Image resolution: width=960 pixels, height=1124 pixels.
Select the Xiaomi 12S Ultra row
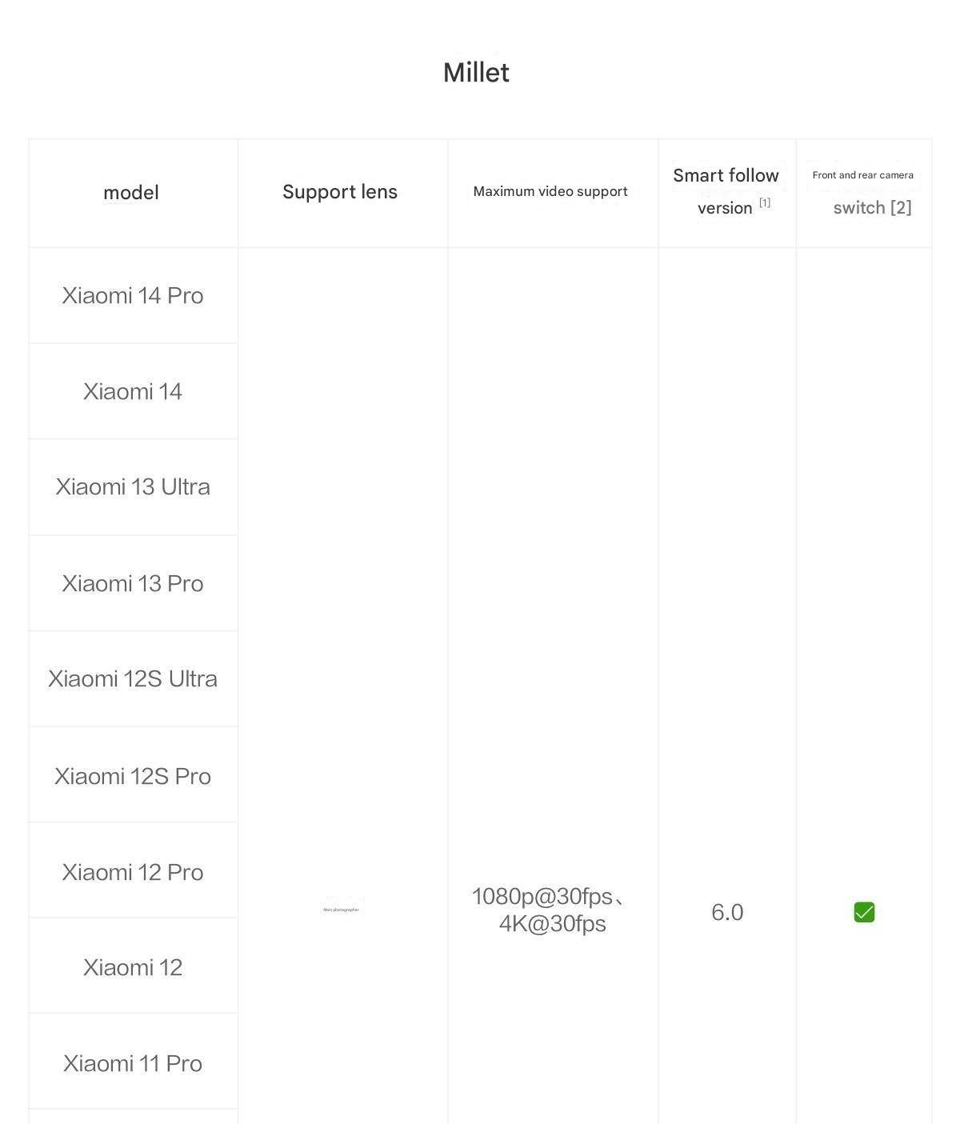(x=133, y=678)
